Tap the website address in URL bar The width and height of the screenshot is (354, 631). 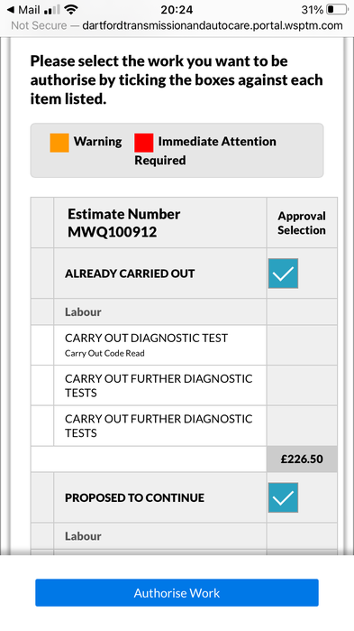(213, 25)
